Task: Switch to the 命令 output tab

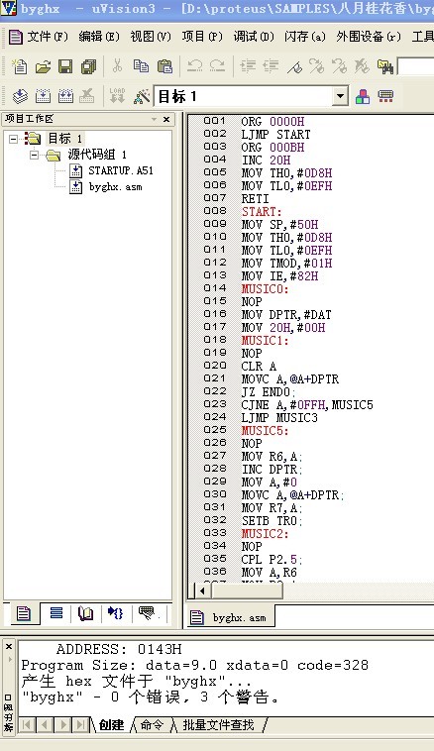Action: tap(152, 724)
